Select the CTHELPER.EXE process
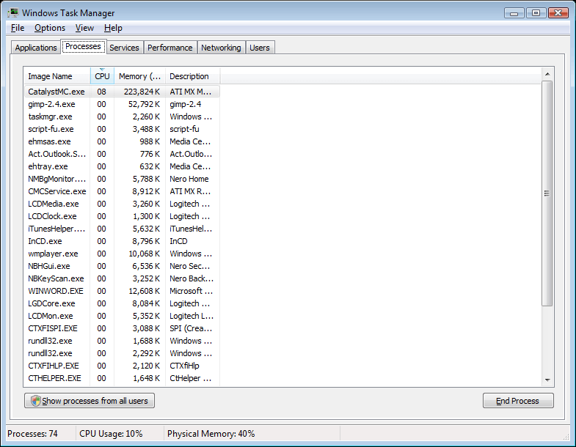 [x=122, y=379]
